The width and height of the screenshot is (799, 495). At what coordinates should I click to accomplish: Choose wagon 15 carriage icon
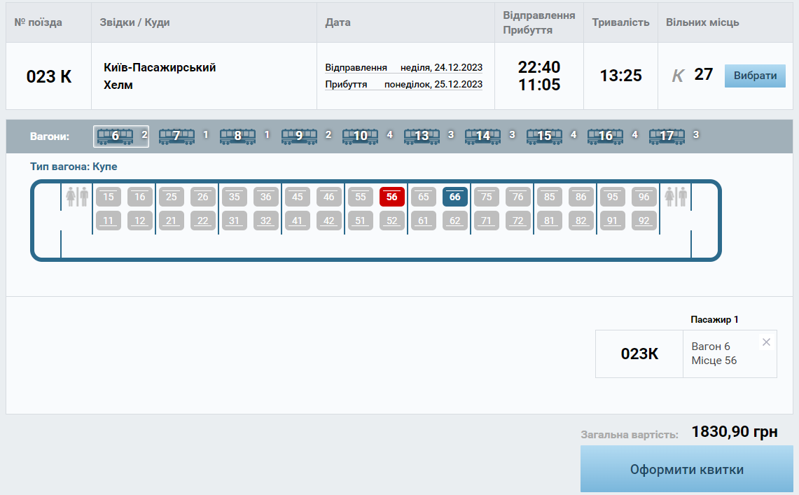[544, 136]
